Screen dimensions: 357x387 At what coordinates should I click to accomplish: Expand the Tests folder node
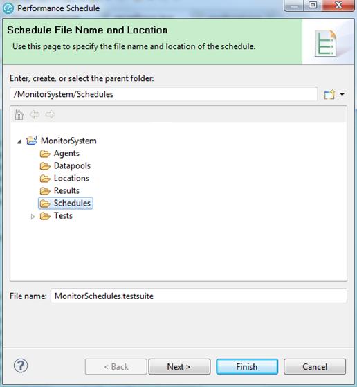tap(33, 217)
